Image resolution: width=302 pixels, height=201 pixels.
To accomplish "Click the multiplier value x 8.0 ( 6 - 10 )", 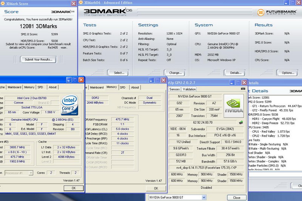I will (17, 152).
